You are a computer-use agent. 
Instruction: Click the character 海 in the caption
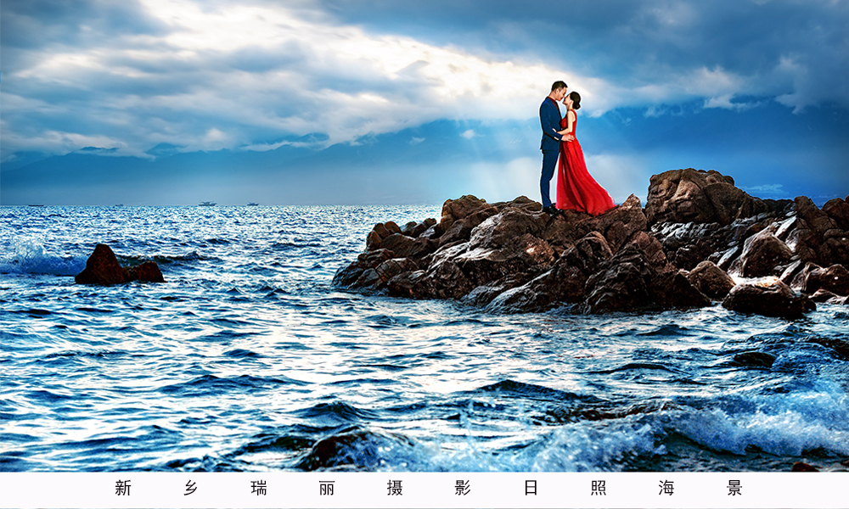point(666,488)
